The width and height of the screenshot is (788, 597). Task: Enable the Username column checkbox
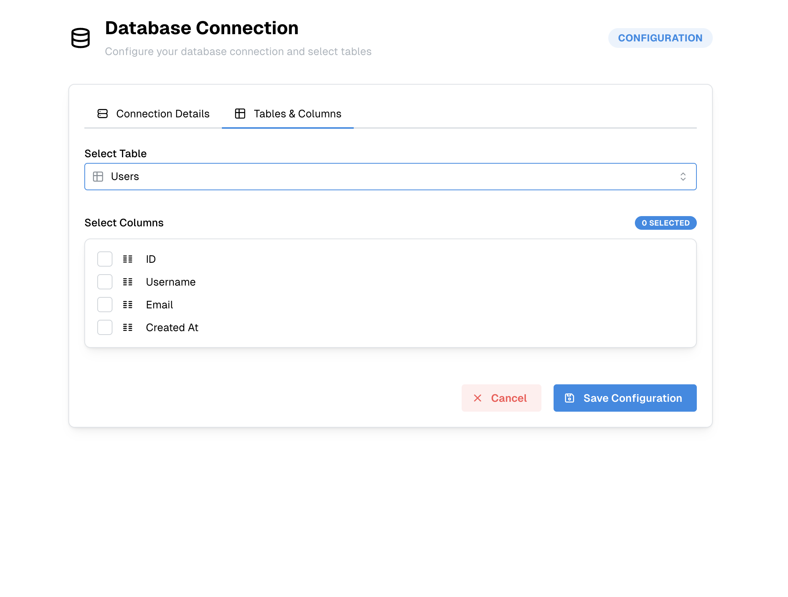point(105,282)
